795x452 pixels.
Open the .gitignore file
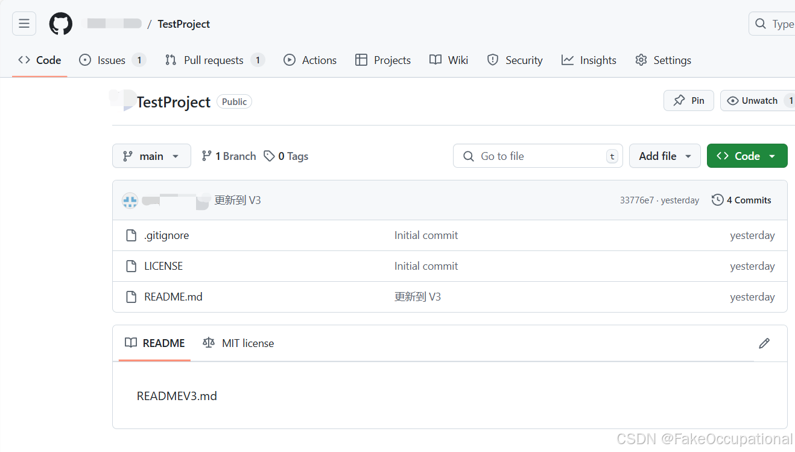tap(166, 235)
